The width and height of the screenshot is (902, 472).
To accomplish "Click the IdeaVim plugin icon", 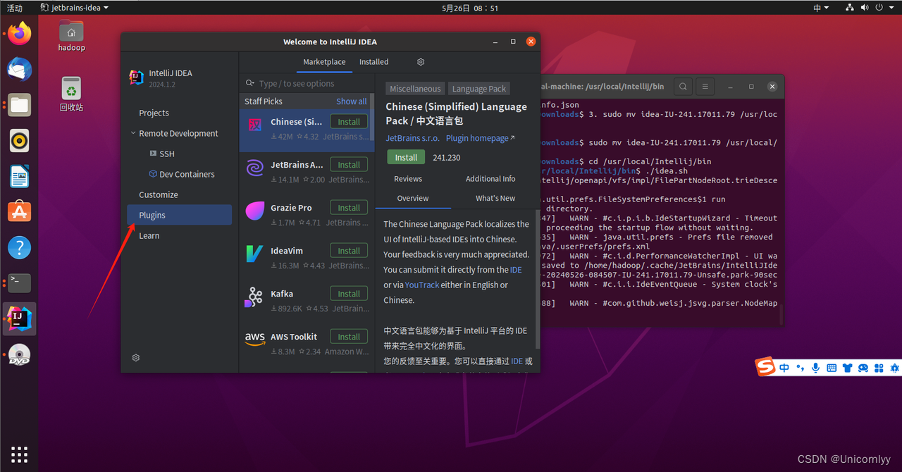I will (x=254, y=254).
